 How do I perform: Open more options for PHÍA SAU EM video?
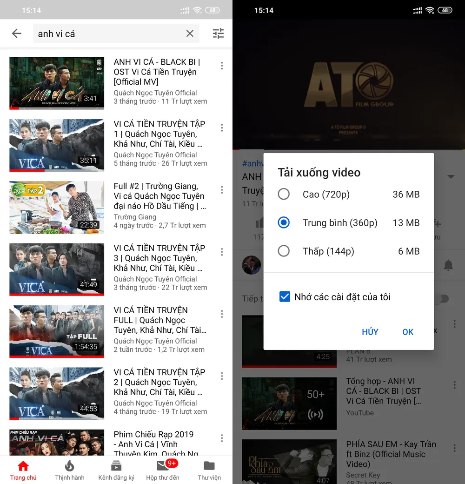point(454,448)
